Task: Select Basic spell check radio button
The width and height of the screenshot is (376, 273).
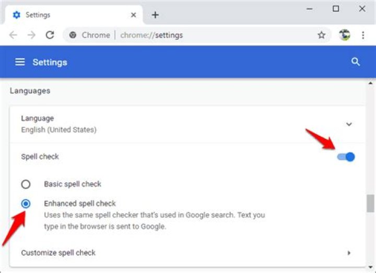Action: (x=26, y=184)
